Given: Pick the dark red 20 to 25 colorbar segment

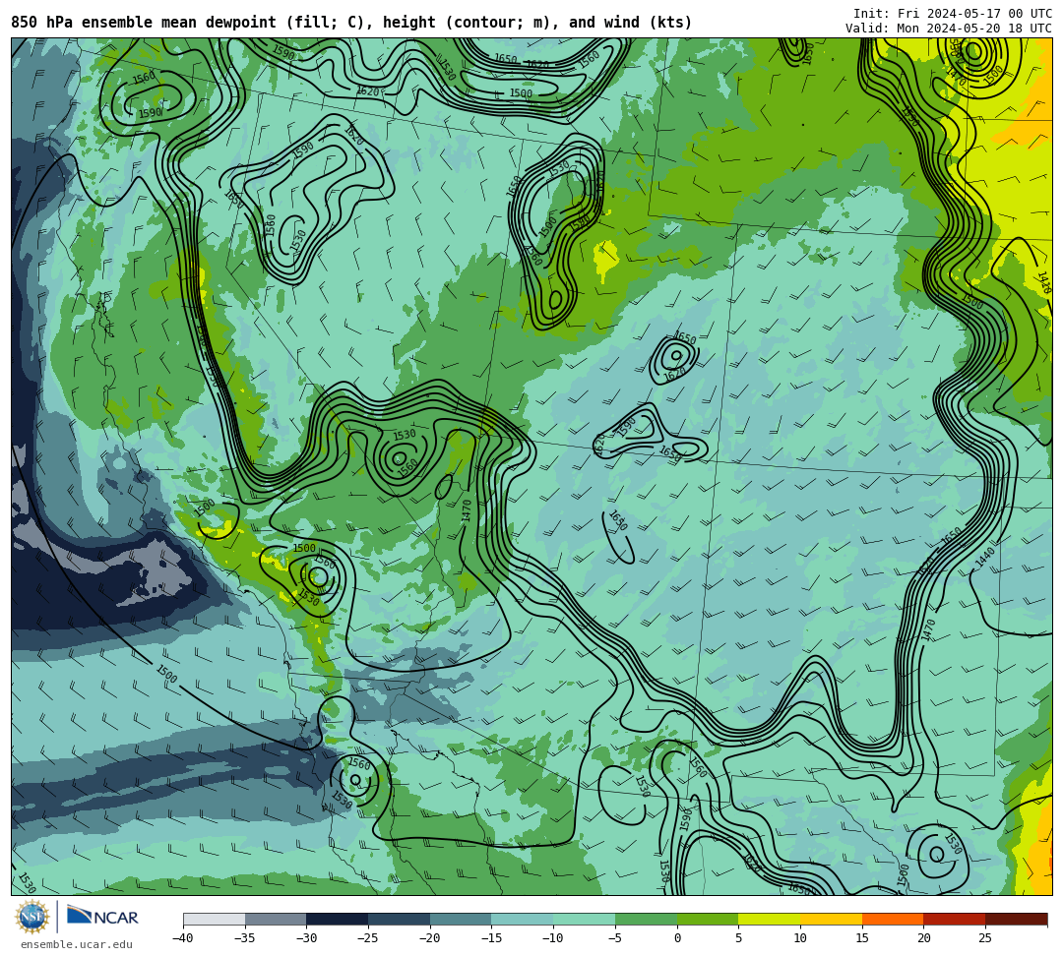Looking at the screenshot, I should pyautogui.click(x=955, y=919).
